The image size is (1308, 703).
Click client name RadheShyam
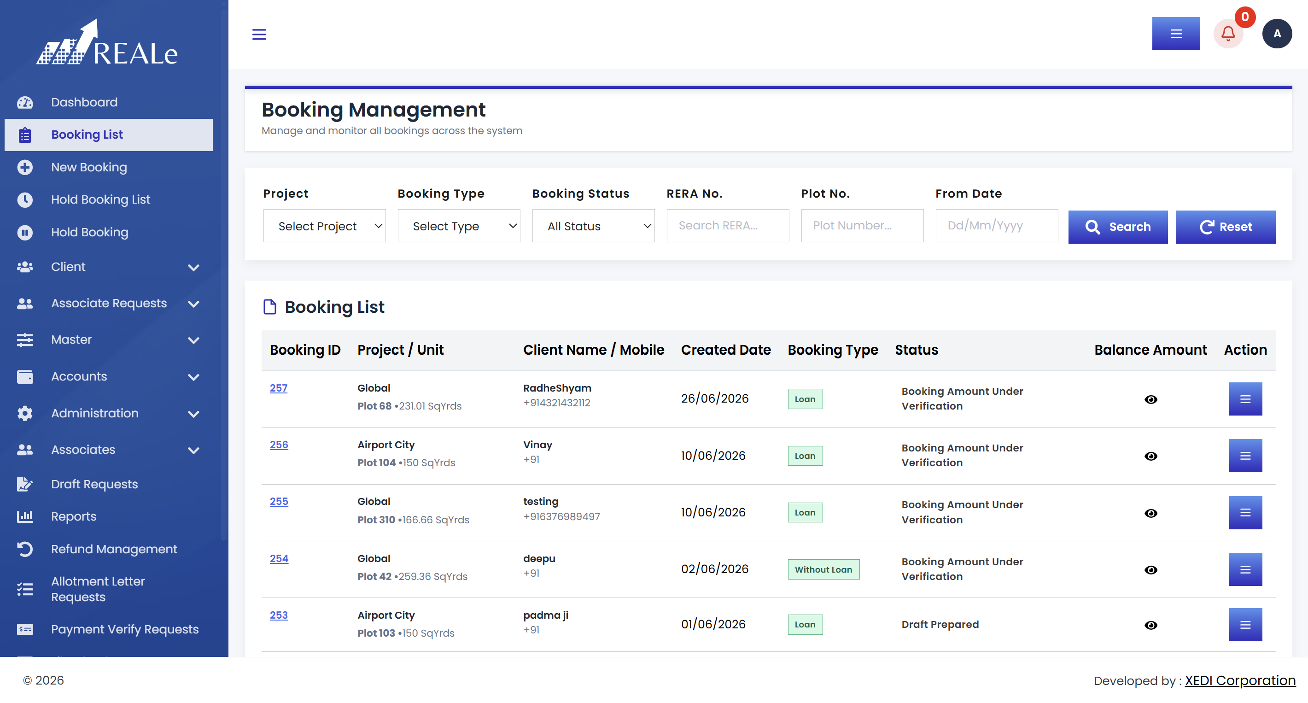[x=557, y=388]
